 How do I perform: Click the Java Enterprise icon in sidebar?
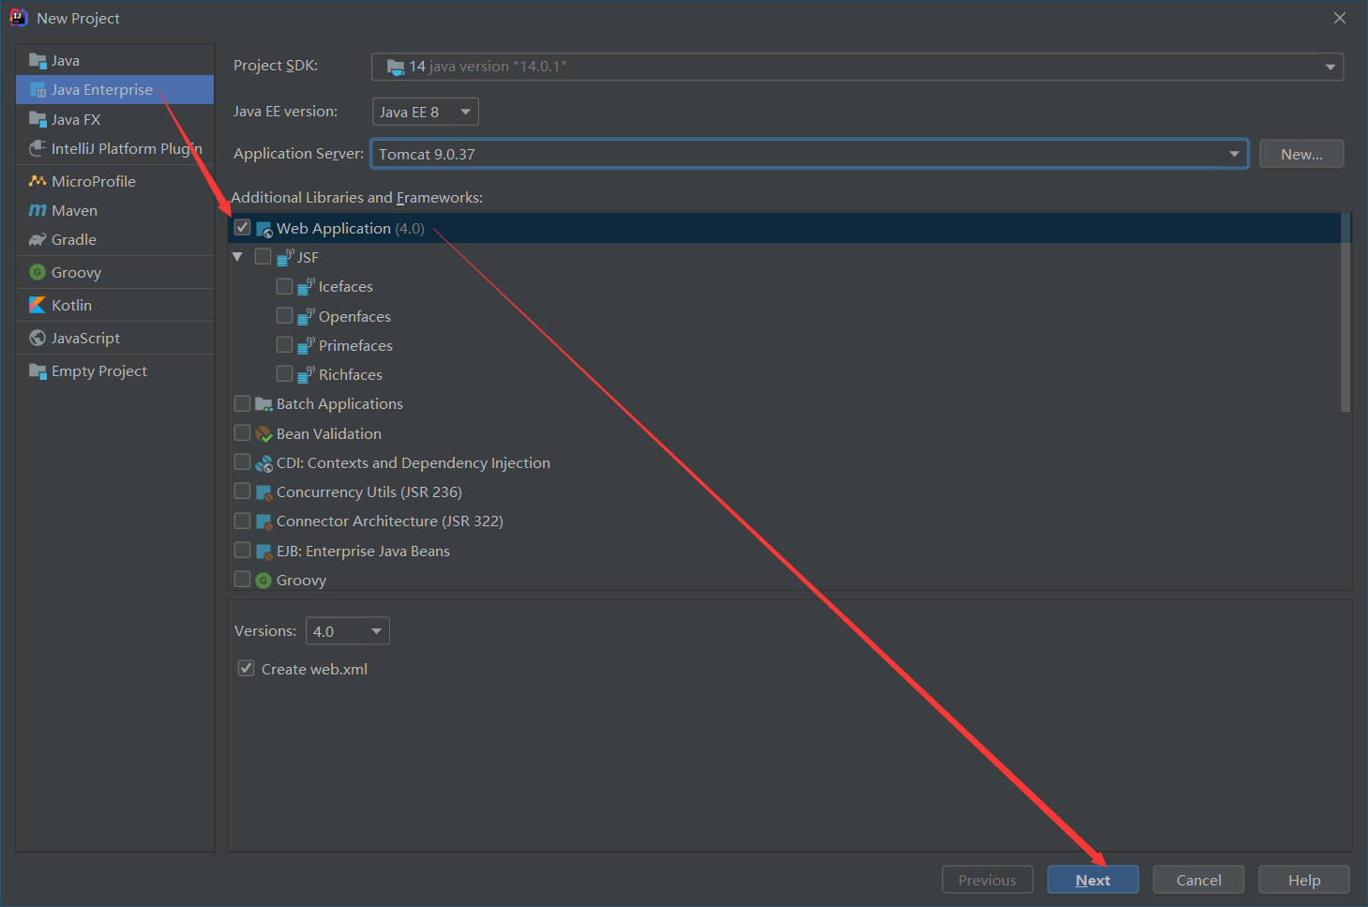38,90
